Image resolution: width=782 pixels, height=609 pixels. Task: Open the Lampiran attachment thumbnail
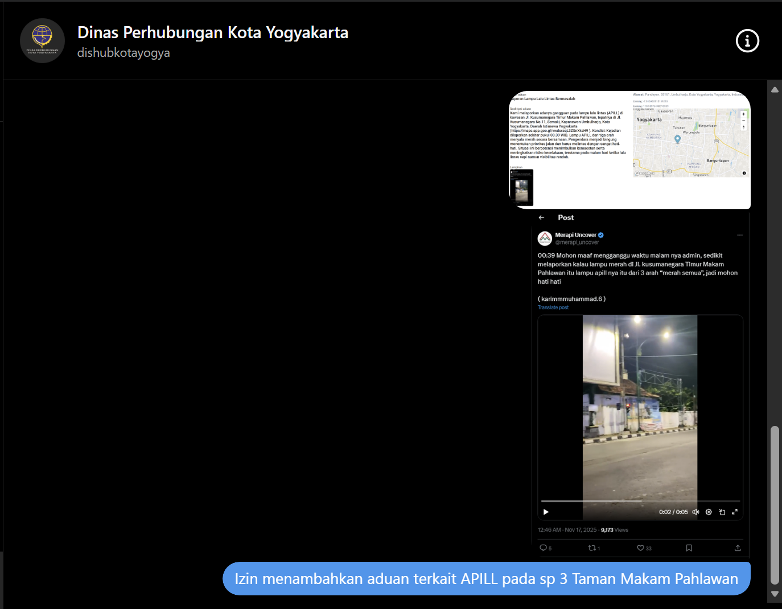pos(521,188)
